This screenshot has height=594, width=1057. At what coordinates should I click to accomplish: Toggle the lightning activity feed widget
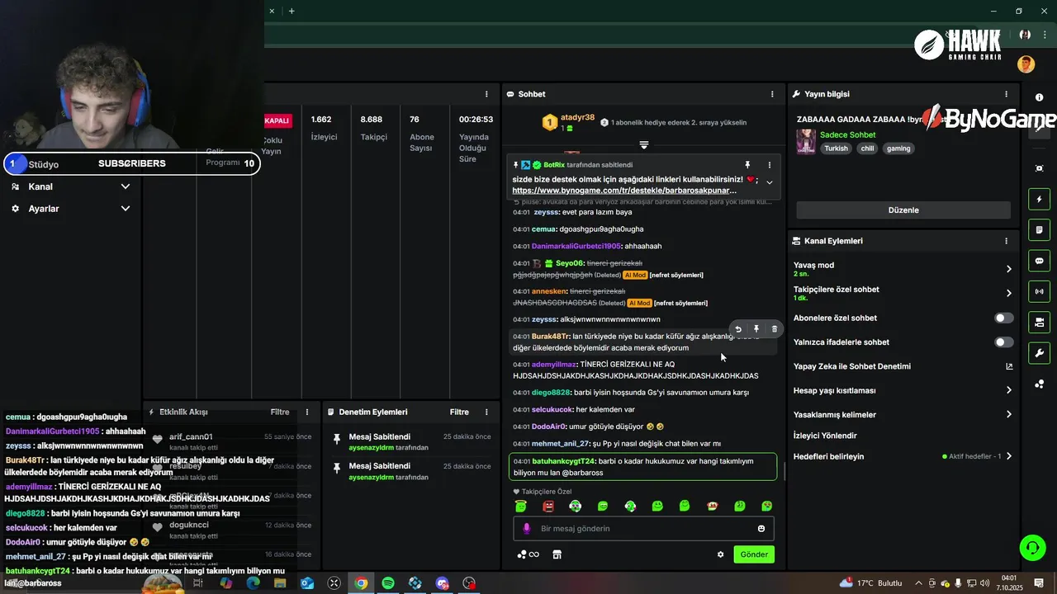tap(1039, 199)
